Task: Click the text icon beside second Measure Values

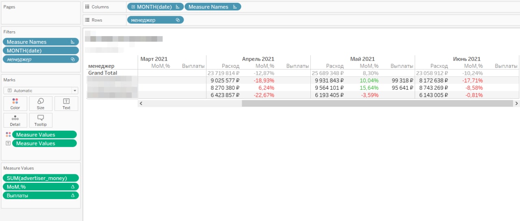Action: 8,143
